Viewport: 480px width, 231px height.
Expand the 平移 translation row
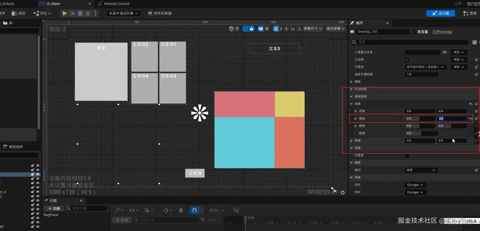tap(356, 111)
